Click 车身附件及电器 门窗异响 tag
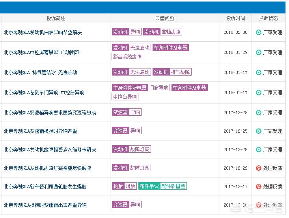This screenshot has height=218, width=289. (x=141, y=88)
